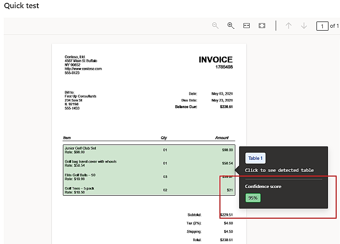Go to previous page with up arrow
The image size is (340, 244).
pyautogui.click(x=288, y=26)
